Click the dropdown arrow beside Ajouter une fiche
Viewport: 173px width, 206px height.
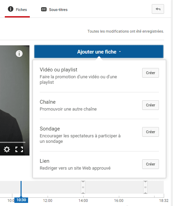[x=120, y=52]
